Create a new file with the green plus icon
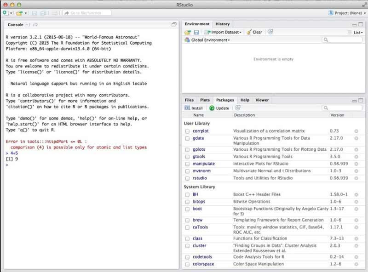 point(5,13)
